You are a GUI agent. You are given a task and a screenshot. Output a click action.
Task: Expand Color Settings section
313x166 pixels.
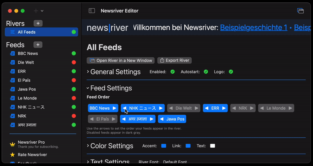click(x=88, y=146)
